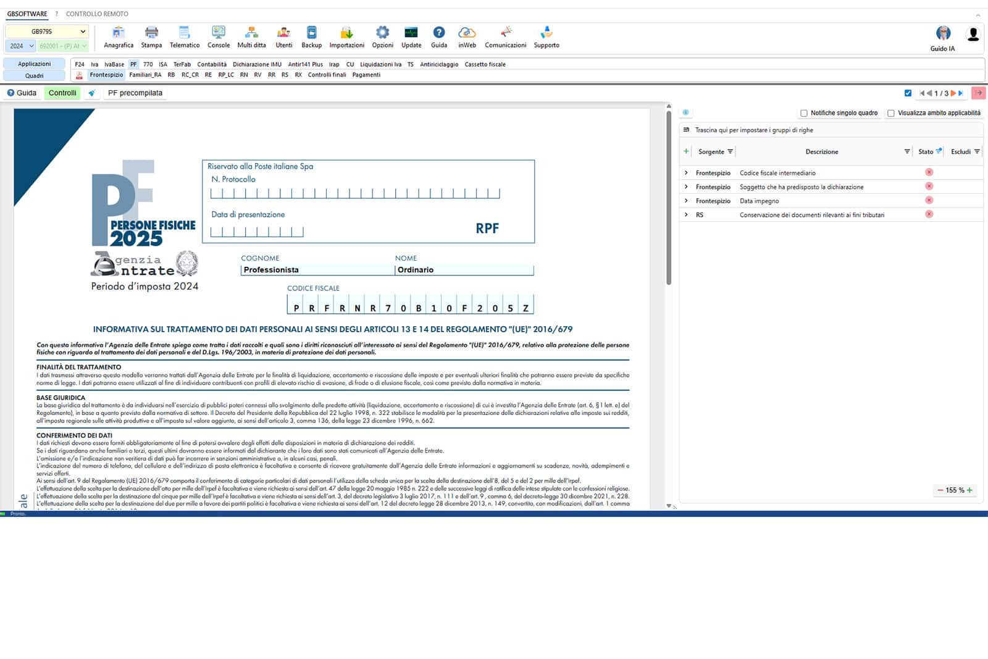Switch to the Familiari_RA quadro tab
This screenshot has height=659, width=988.
coord(145,75)
